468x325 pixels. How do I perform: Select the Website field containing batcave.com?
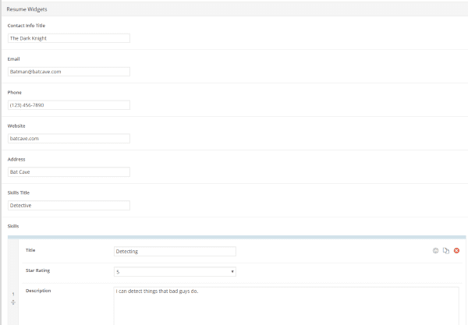click(x=69, y=138)
